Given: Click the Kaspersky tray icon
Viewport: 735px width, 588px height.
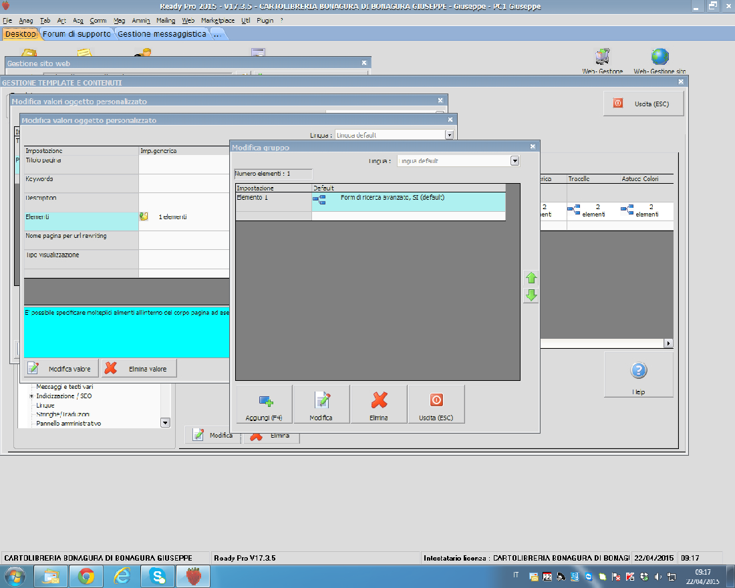Looking at the screenshot, I should [630, 577].
